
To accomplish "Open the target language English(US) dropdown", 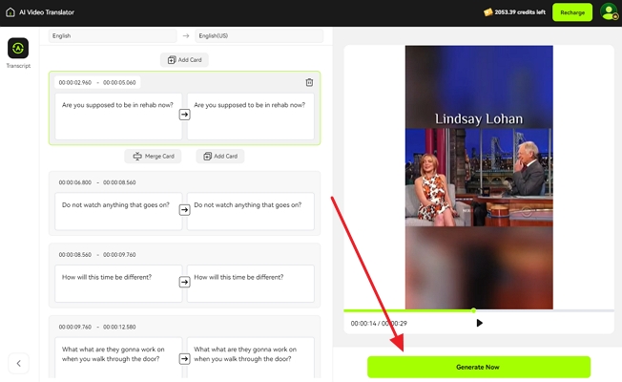I will (x=258, y=35).
